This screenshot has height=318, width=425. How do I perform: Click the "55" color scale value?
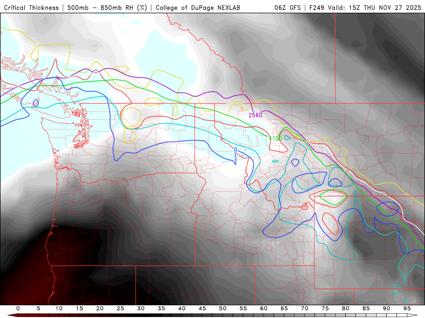[x=243, y=308]
